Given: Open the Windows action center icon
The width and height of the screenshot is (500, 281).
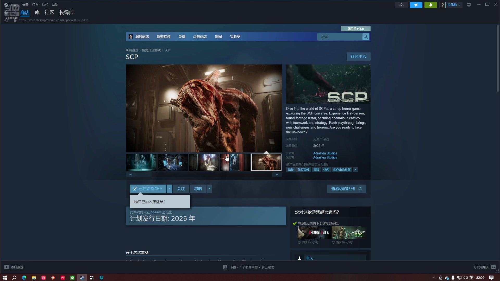Looking at the screenshot, I should coord(491,278).
